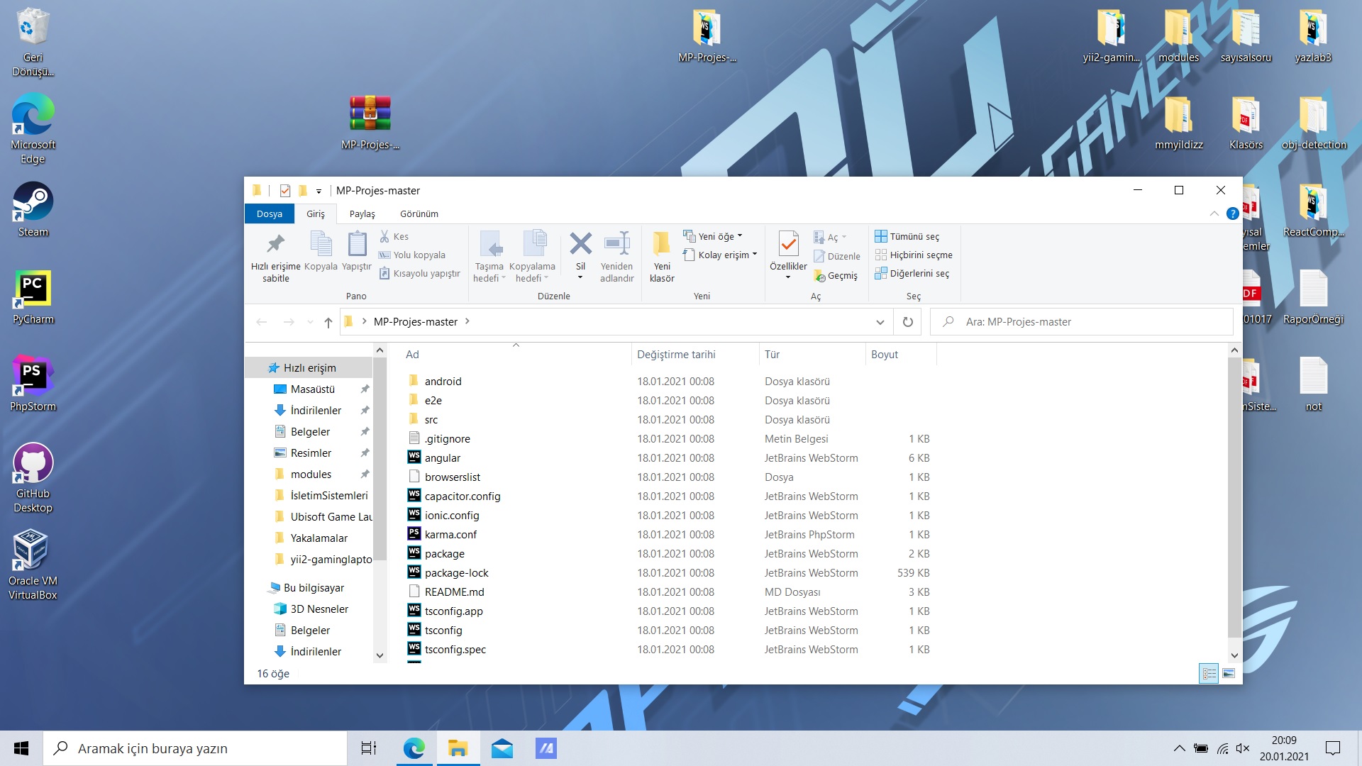This screenshot has width=1362, height=766.
Task: Click the Yapıştır paste icon
Action: [x=357, y=251]
